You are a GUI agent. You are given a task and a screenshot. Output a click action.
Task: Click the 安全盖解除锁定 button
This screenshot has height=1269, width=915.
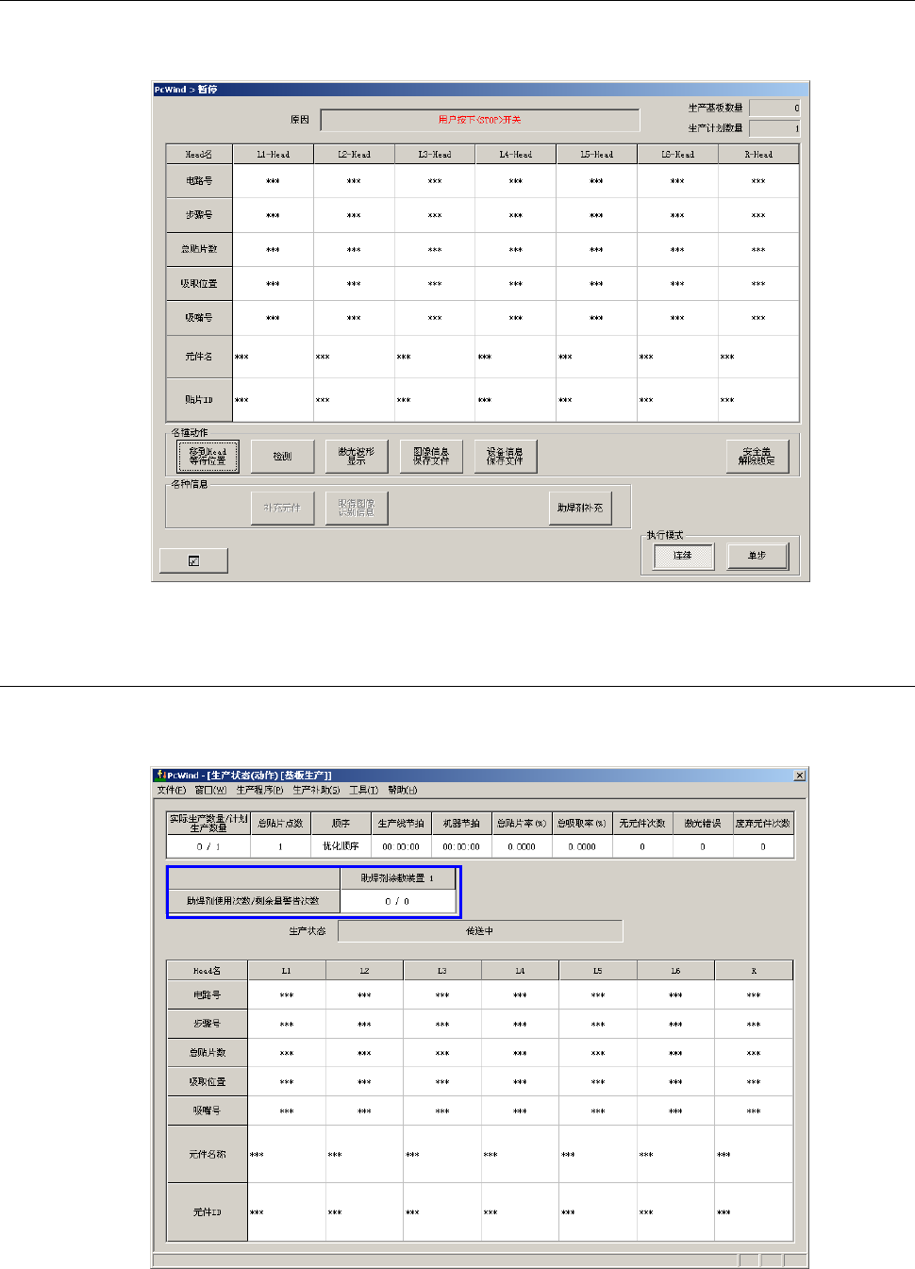click(x=757, y=457)
